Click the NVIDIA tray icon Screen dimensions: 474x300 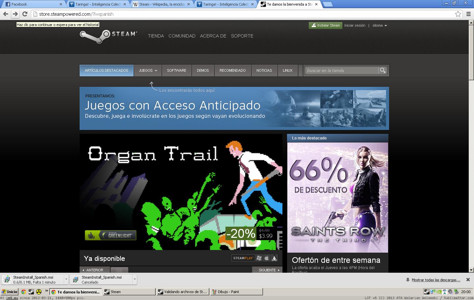pyautogui.click(x=438, y=292)
